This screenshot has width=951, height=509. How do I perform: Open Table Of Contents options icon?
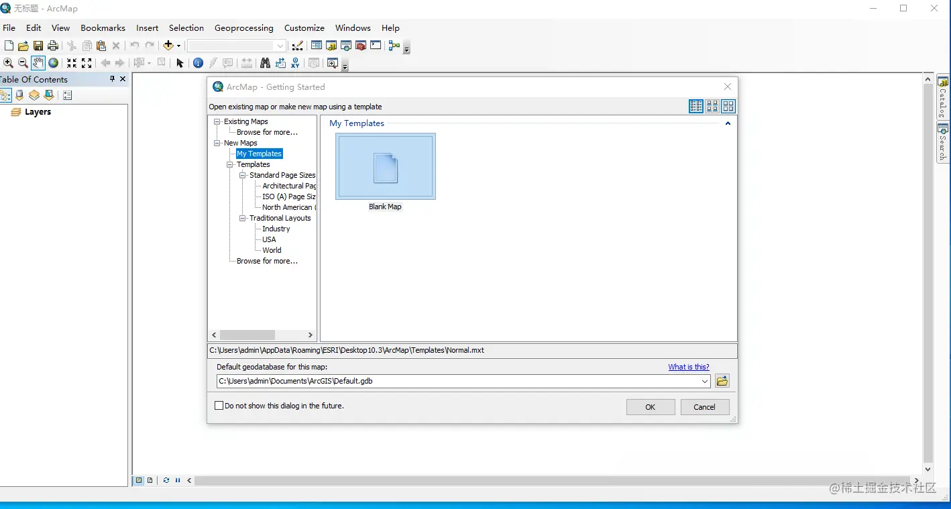pos(67,95)
